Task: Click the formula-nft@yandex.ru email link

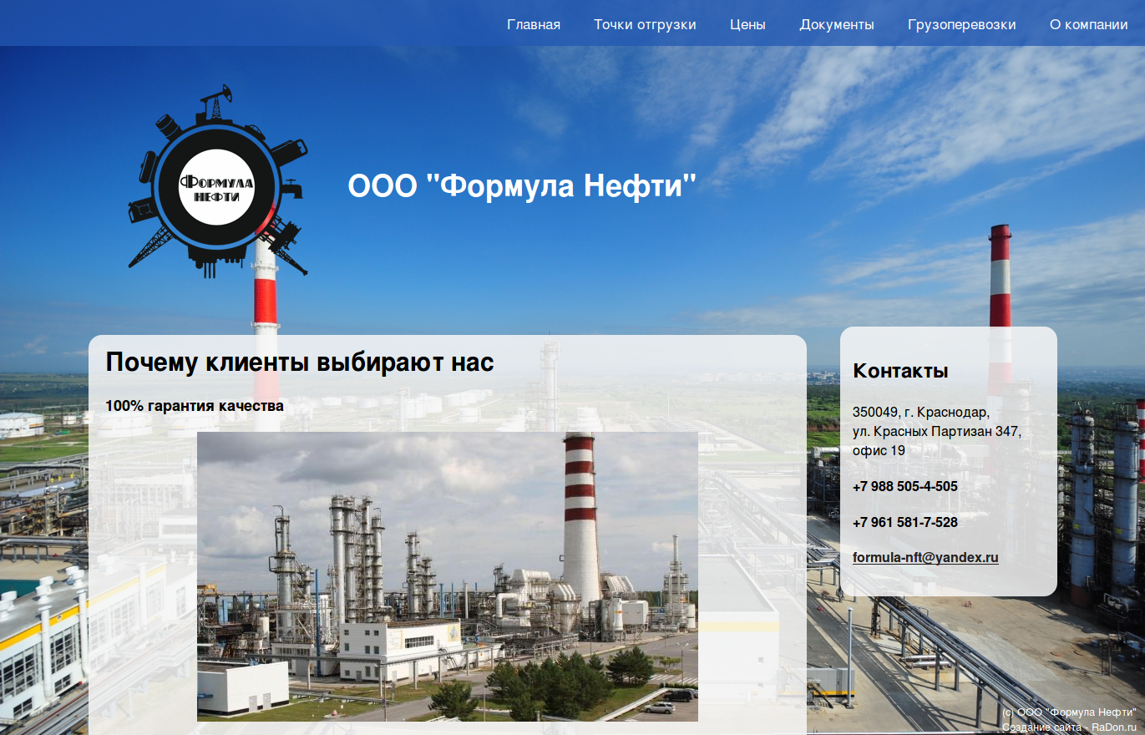Action: click(x=925, y=557)
